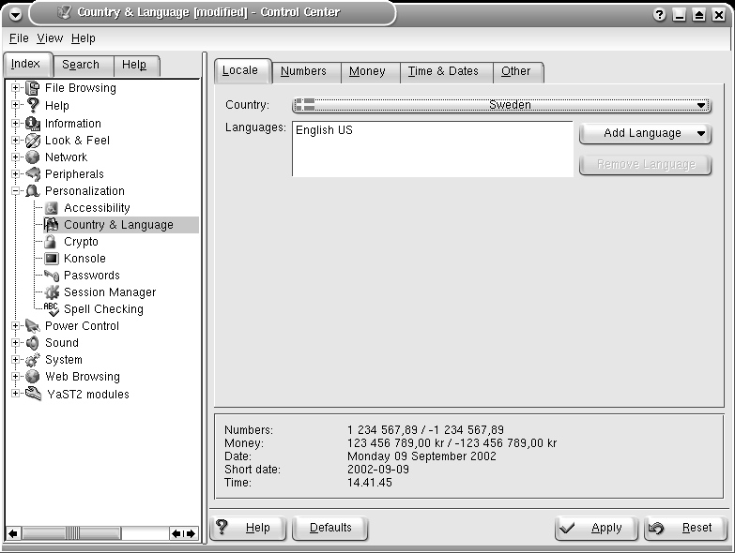Click the Help button at bottom
The height and width of the screenshot is (553, 735).
point(248,528)
